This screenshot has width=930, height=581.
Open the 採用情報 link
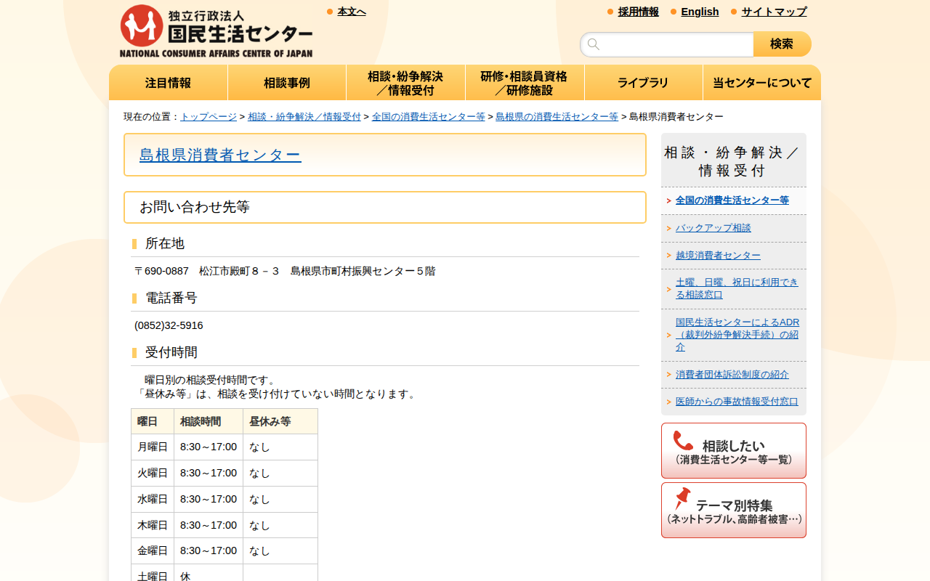pyautogui.click(x=638, y=12)
